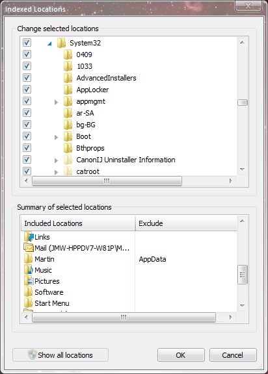Viewport: 268px width, 374px height.
Task: Collapse the System32 tree node
Action: click(x=49, y=44)
